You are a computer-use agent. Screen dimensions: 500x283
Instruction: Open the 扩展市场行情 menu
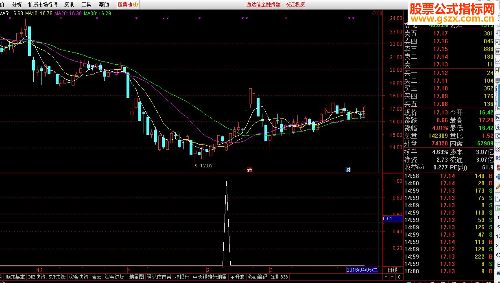coord(43,4)
